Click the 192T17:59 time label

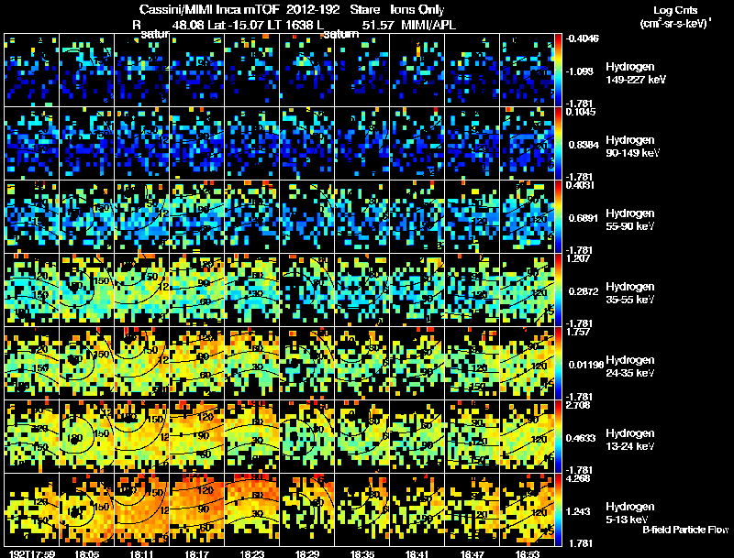pos(32,553)
